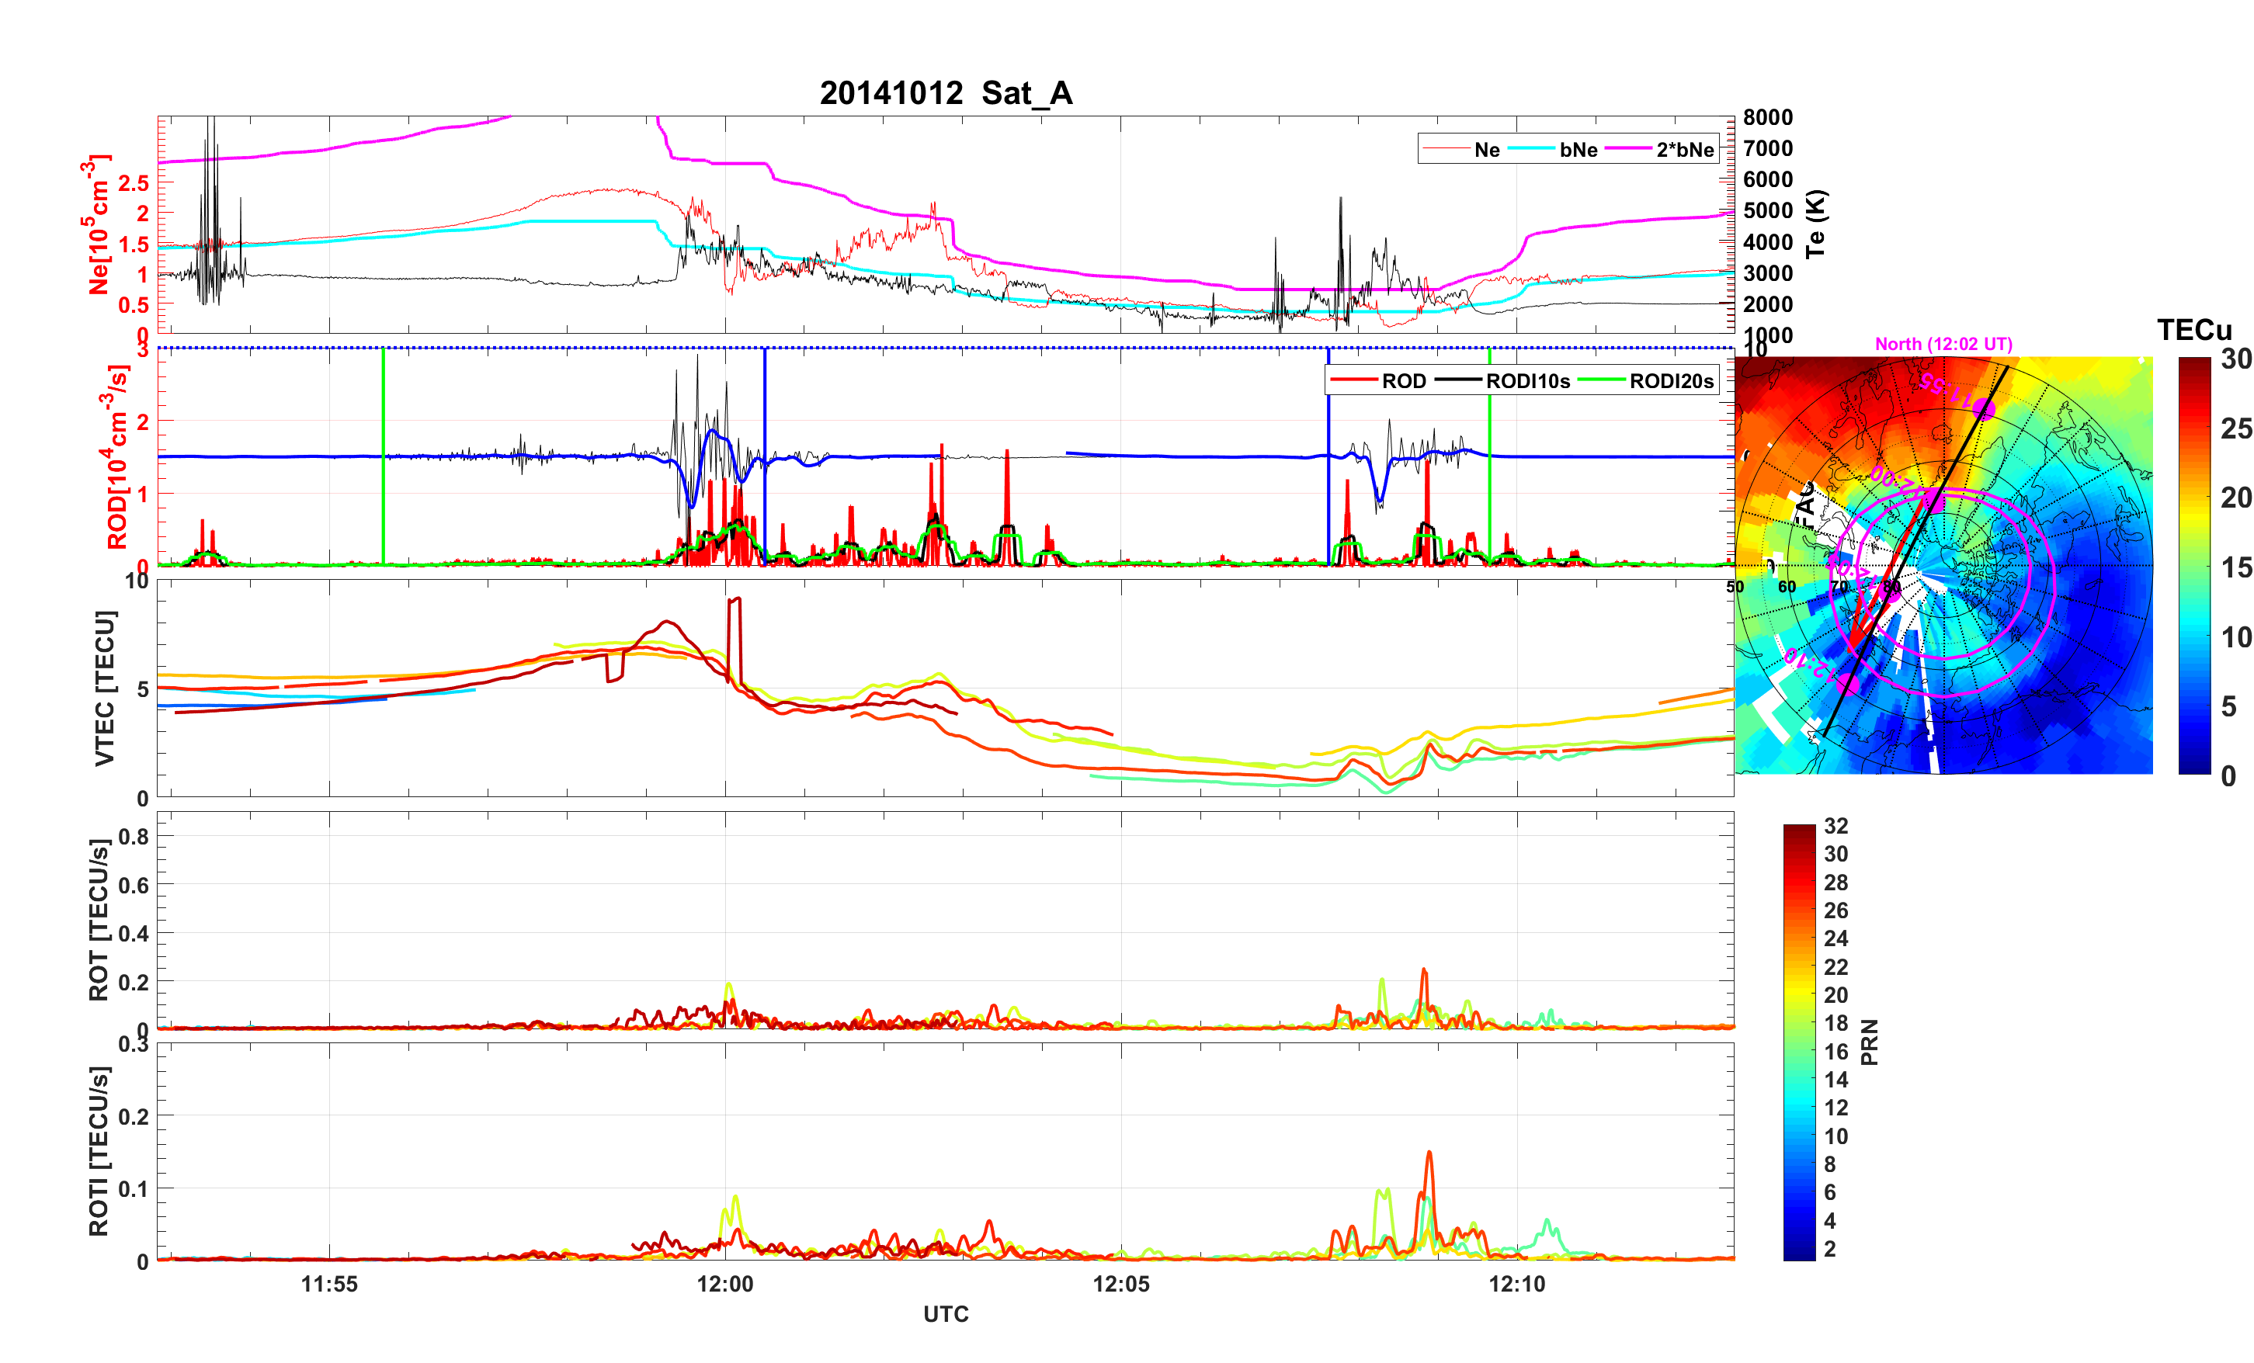
Task: Click the UTC x-axis label
Action: (x=945, y=1313)
